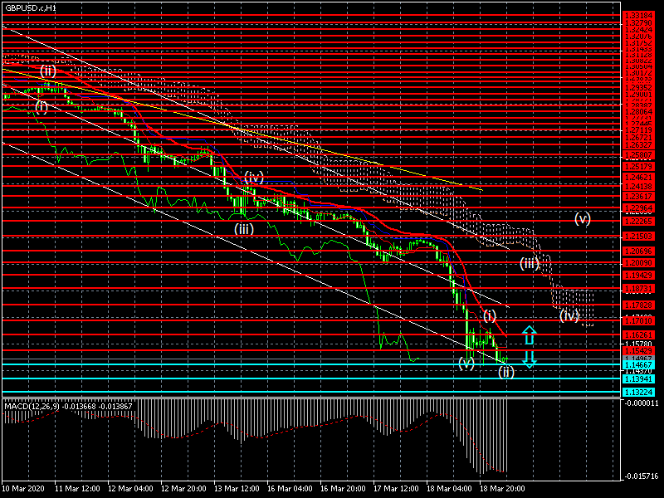Select the (iv) wave label above 13 Mar 12:00
The height and width of the screenshot is (498, 664).
pyautogui.click(x=254, y=177)
